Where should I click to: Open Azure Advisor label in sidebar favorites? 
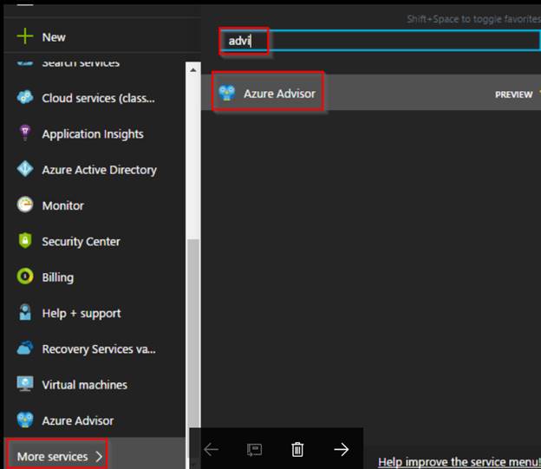click(x=78, y=420)
